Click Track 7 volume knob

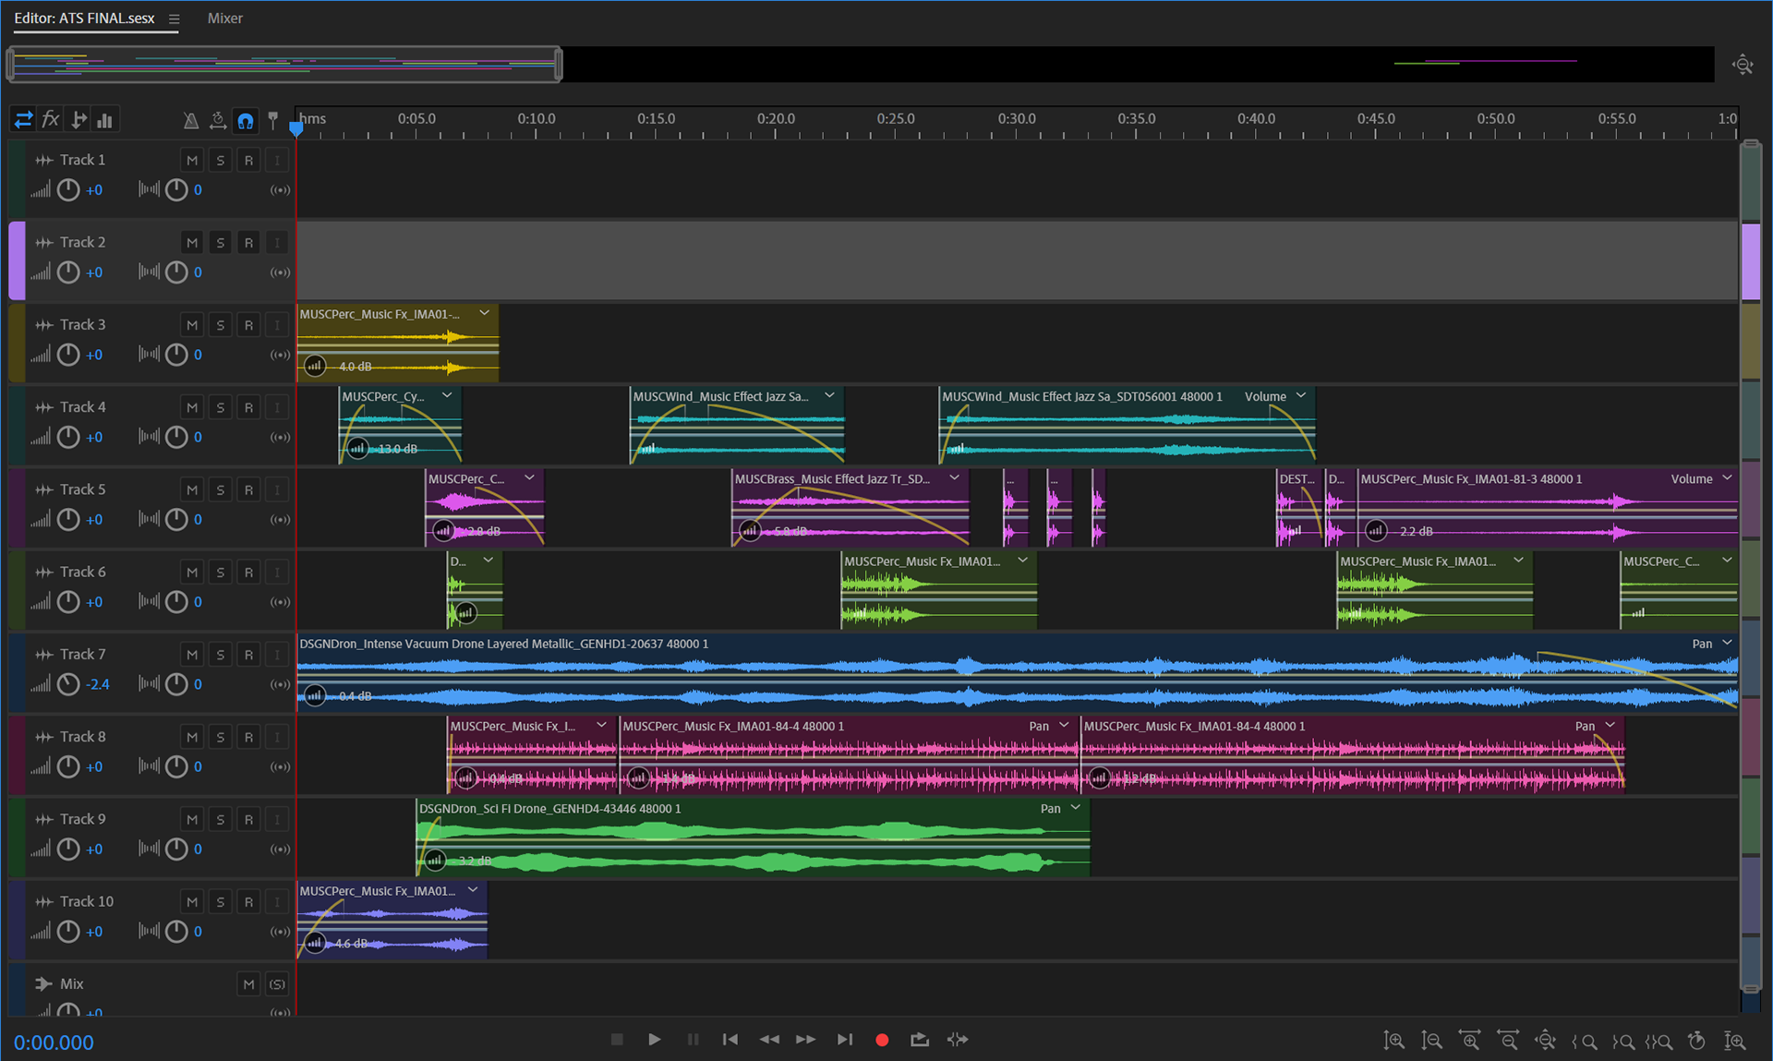(68, 684)
